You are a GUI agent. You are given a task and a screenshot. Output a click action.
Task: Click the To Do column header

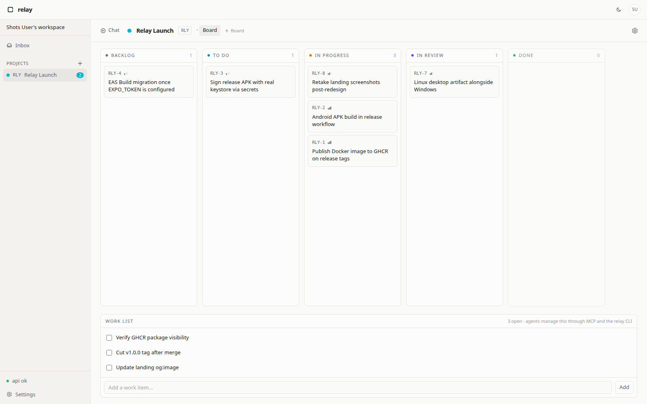(x=251, y=55)
